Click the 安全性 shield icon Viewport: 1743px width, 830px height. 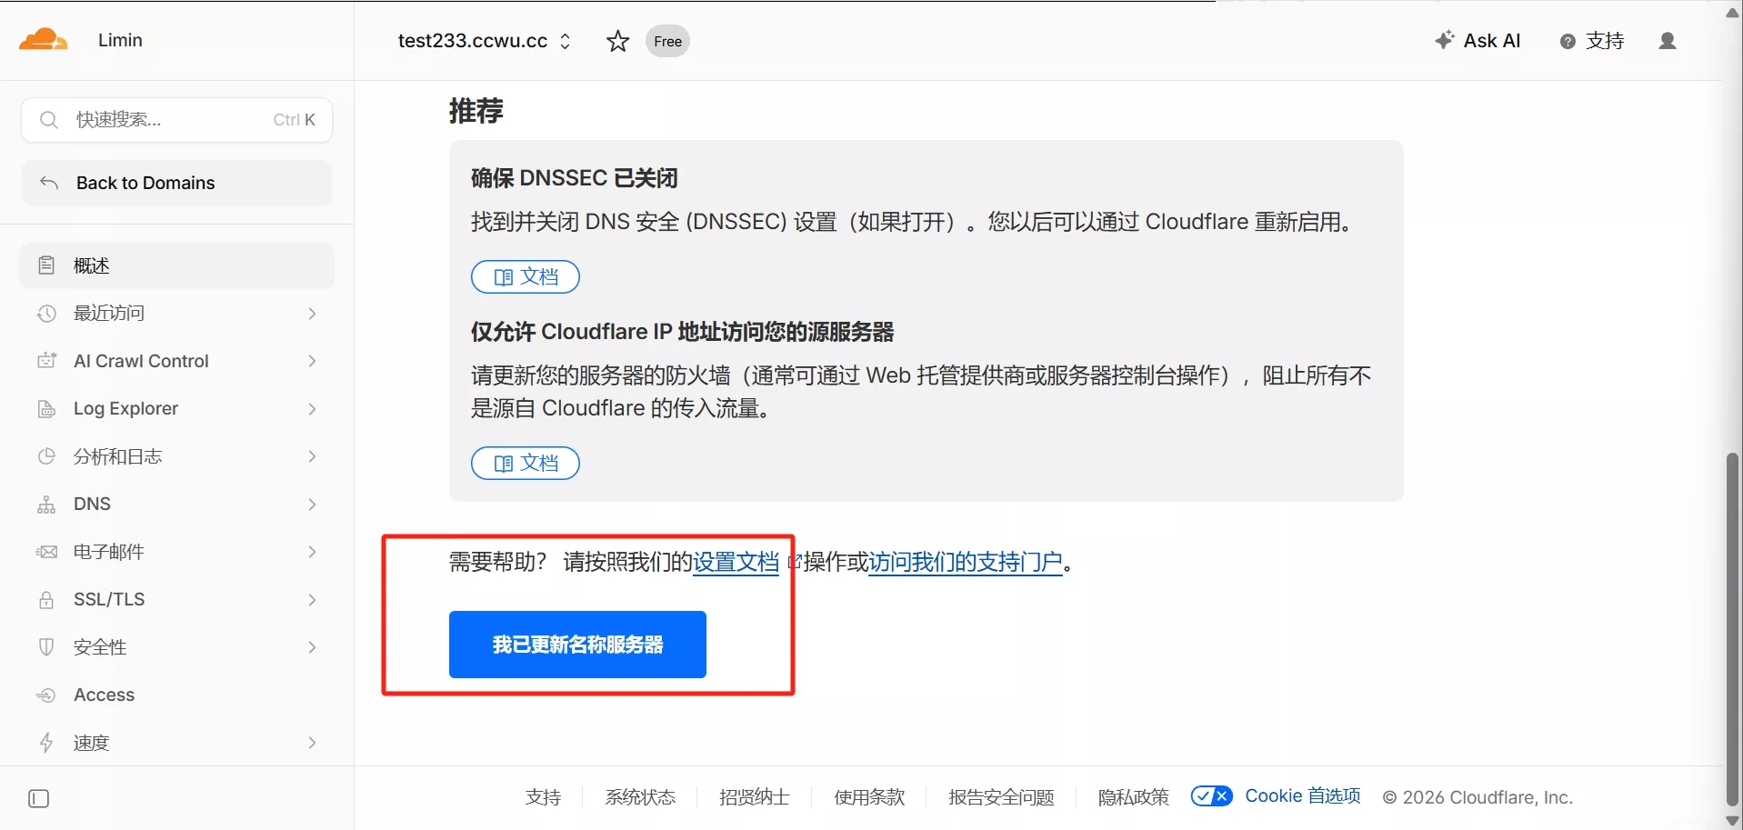tap(46, 647)
